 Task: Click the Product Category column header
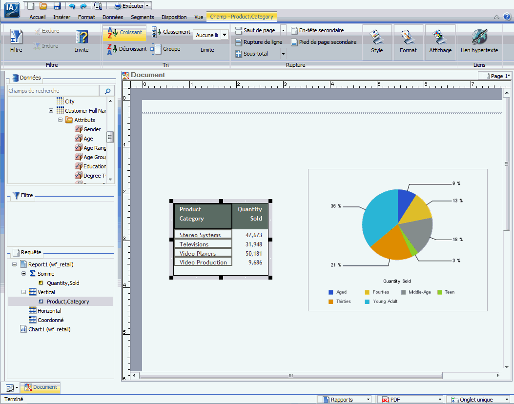pos(203,216)
